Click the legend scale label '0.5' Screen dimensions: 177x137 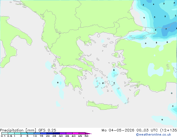click(10, 136)
